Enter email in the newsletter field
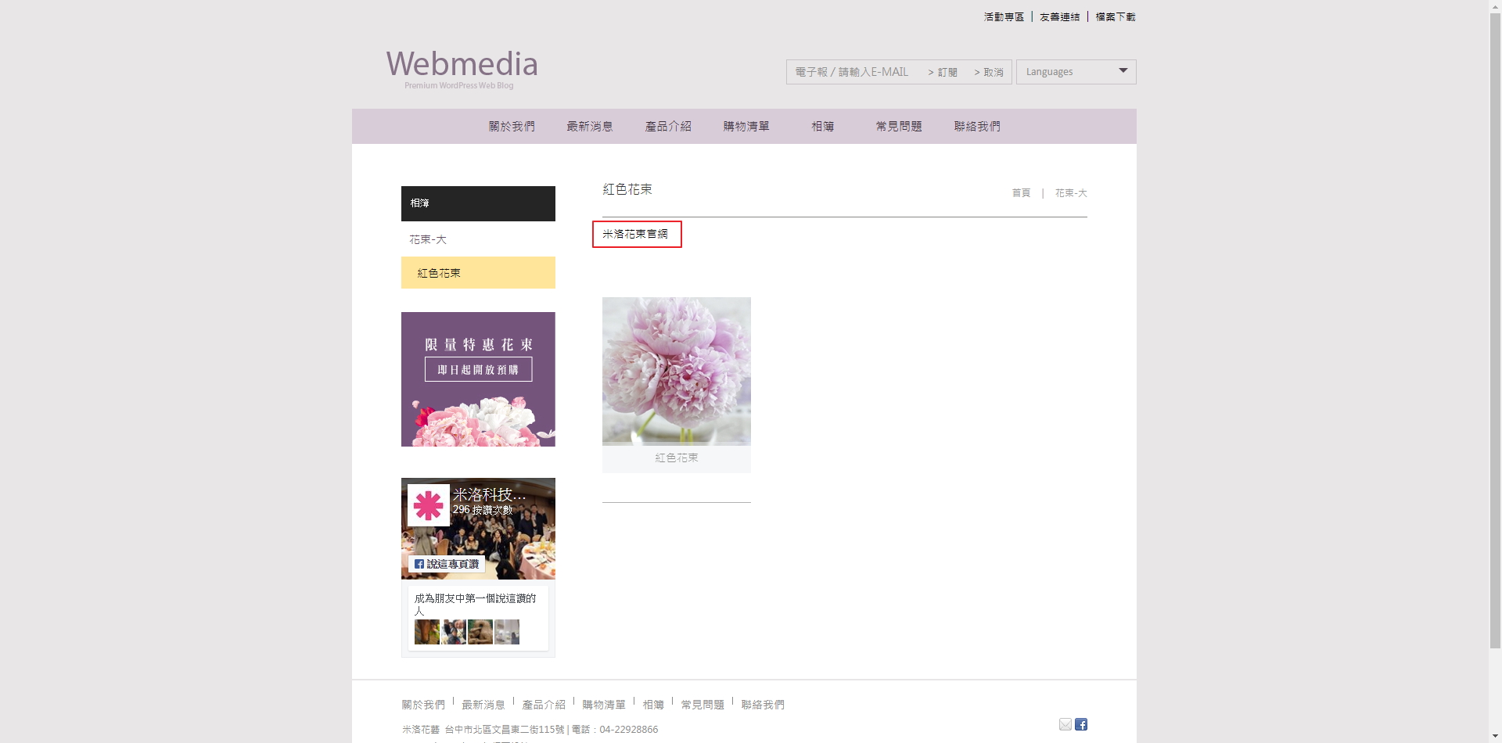The height and width of the screenshot is (743, 1502). point(853,72)
